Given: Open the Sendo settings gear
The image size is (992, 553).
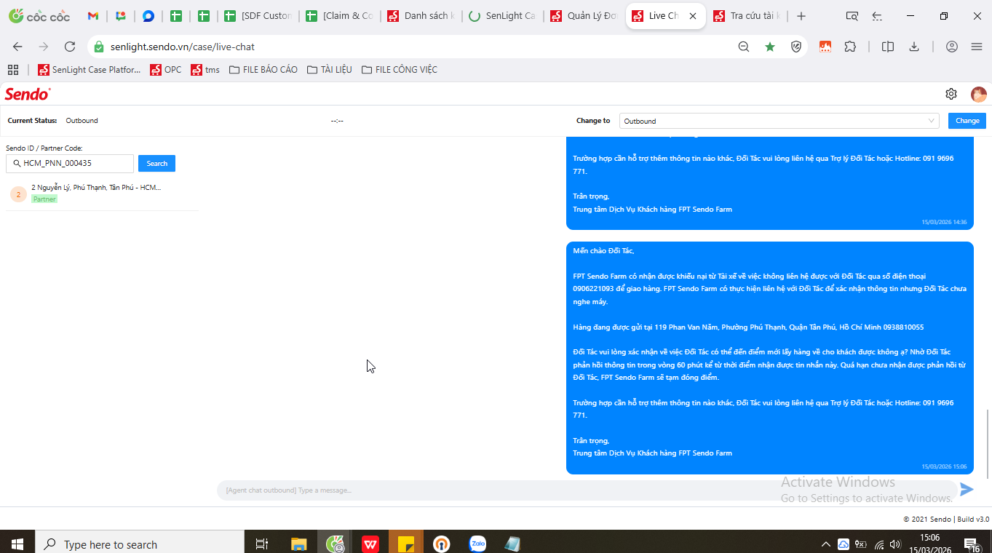Looking at the screenshot, I should coord(951,94).
